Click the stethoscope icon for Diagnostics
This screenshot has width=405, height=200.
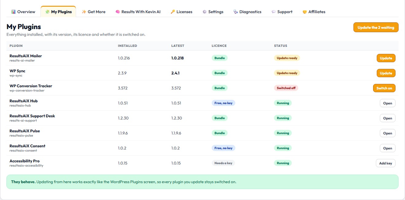click(x=236, y=12)
